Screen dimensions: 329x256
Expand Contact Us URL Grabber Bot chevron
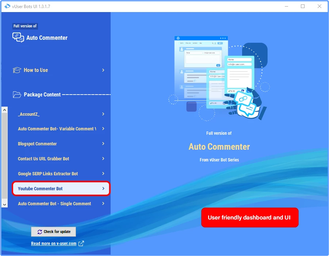[x=103, y=158]
